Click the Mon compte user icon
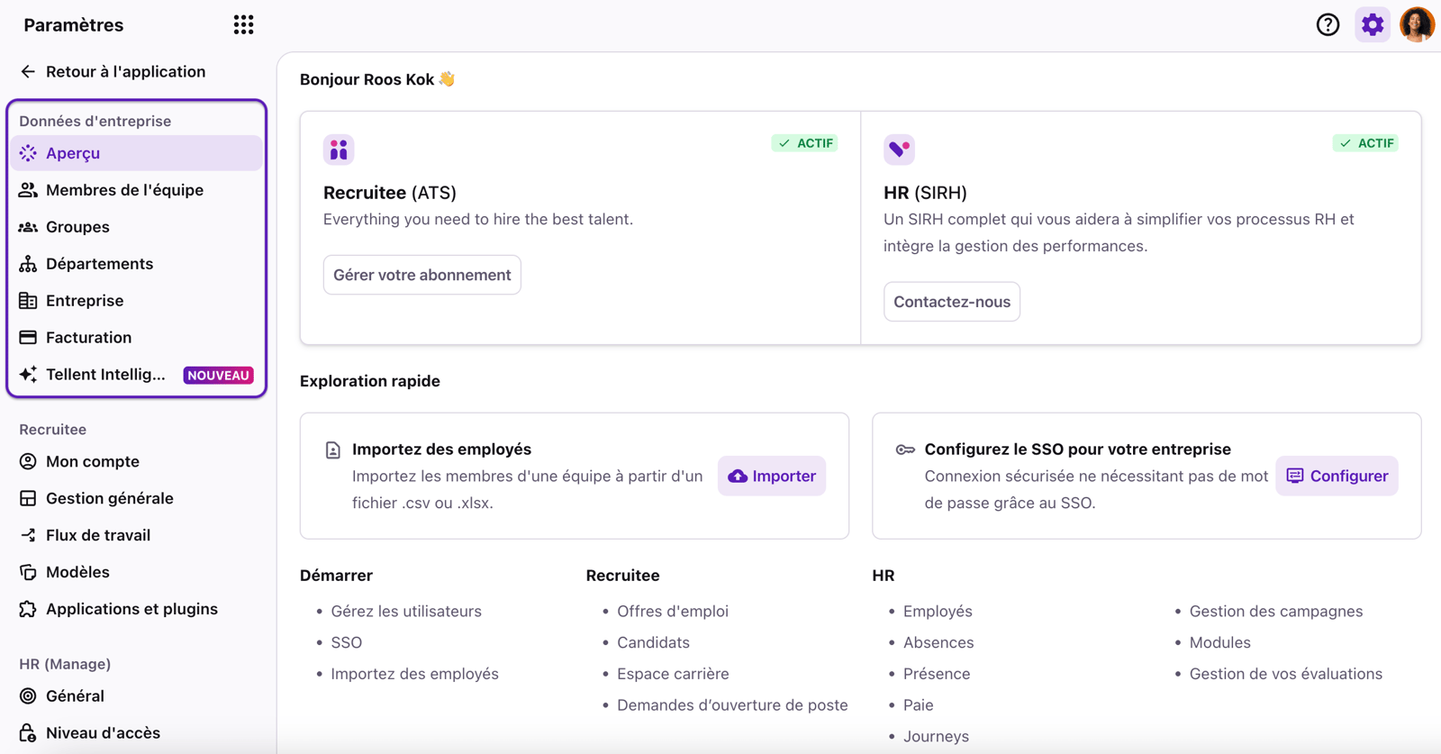1441x754 pixels. coord(28,461)
